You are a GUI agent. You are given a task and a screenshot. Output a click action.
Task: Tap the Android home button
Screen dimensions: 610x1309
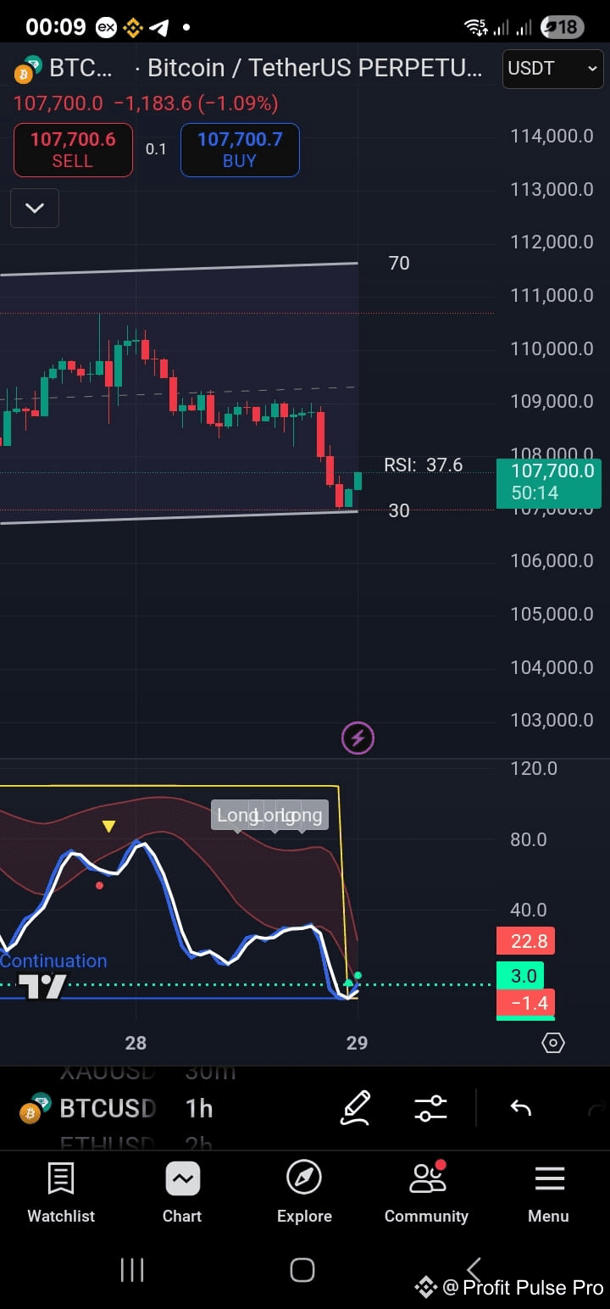(x=302, y=1270)
